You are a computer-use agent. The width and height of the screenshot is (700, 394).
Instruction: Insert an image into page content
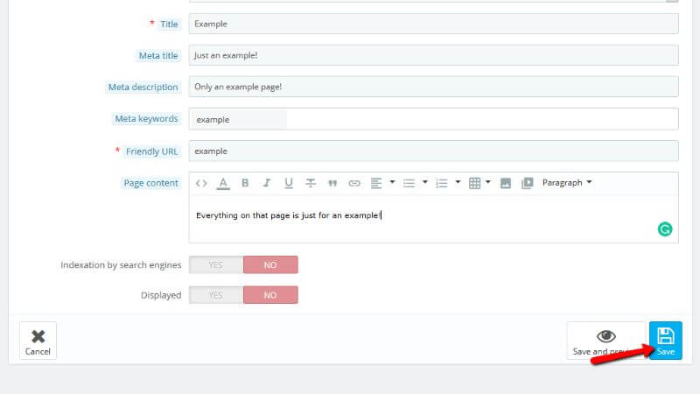click(x=506, y=183)
